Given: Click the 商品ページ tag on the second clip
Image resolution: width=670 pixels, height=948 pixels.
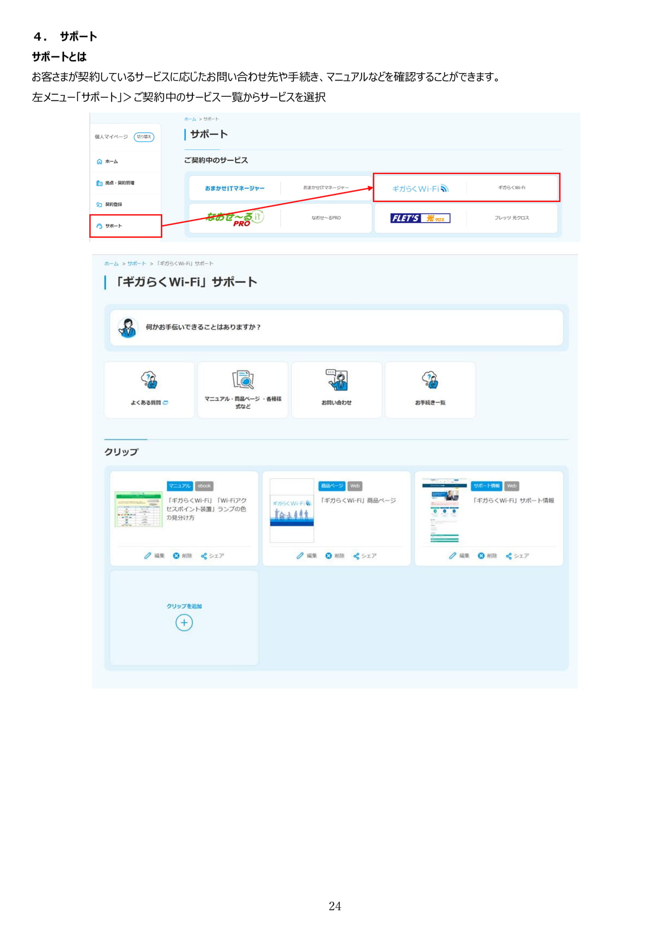Looking at the screenshot, I should click(x=332, y=486).
